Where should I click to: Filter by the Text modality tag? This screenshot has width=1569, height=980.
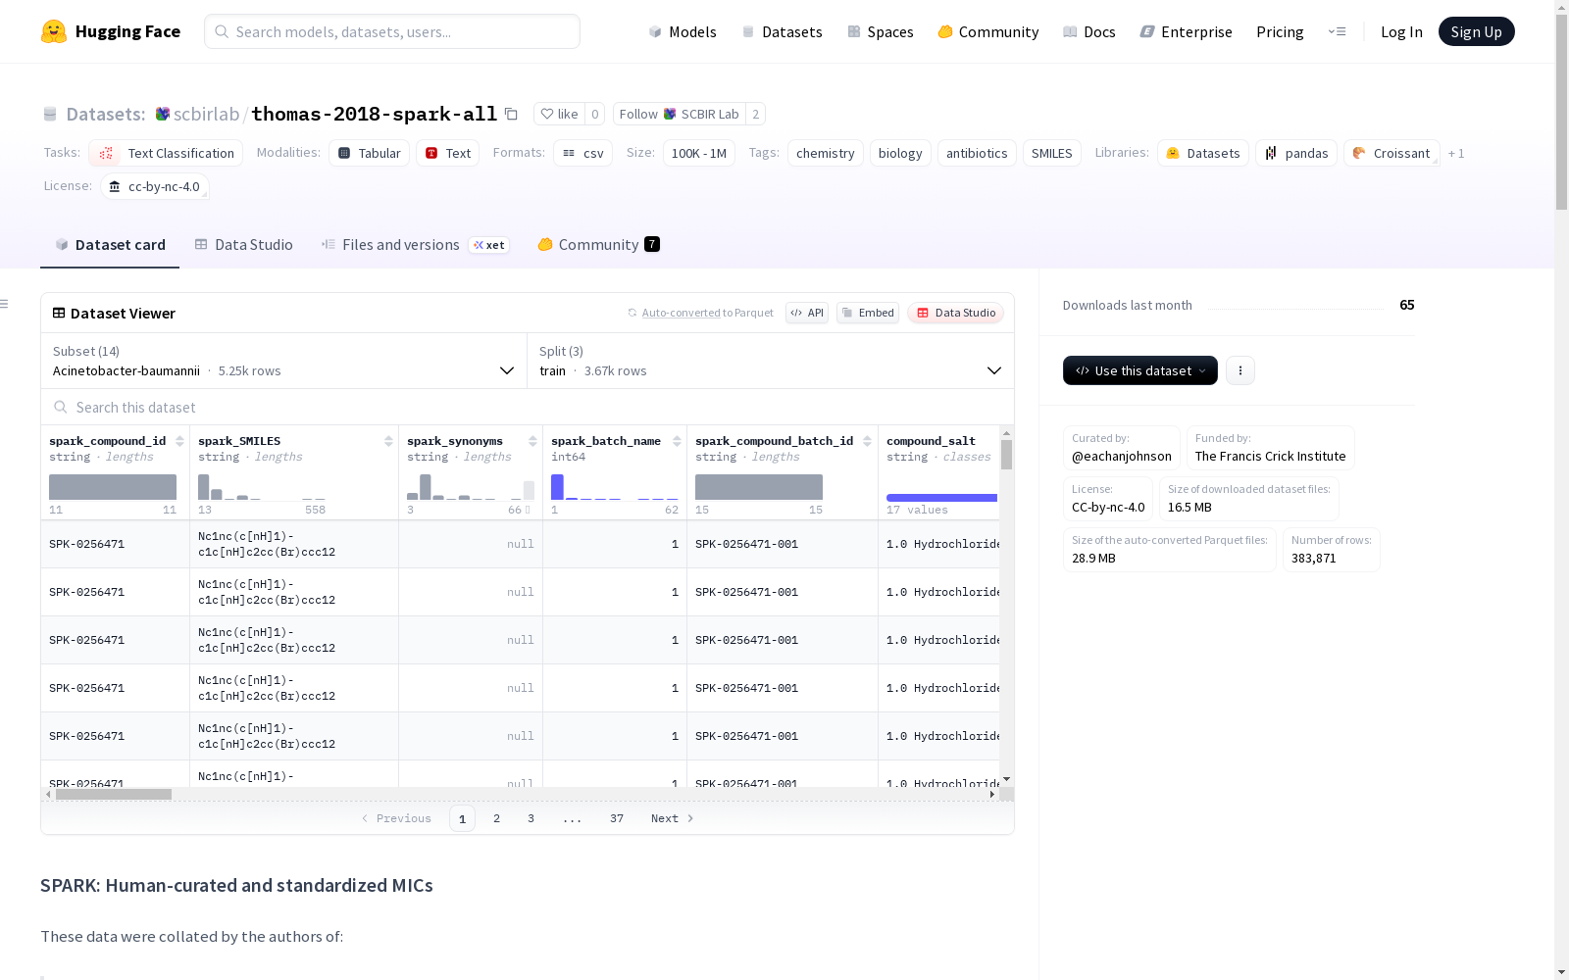tap(448, 153)
